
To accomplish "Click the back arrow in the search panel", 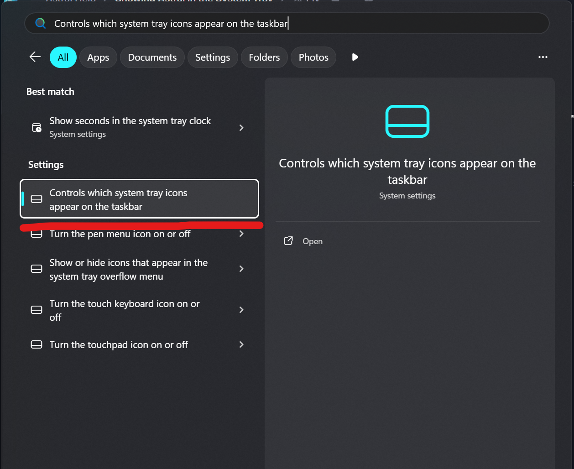I will click(35, 57).
